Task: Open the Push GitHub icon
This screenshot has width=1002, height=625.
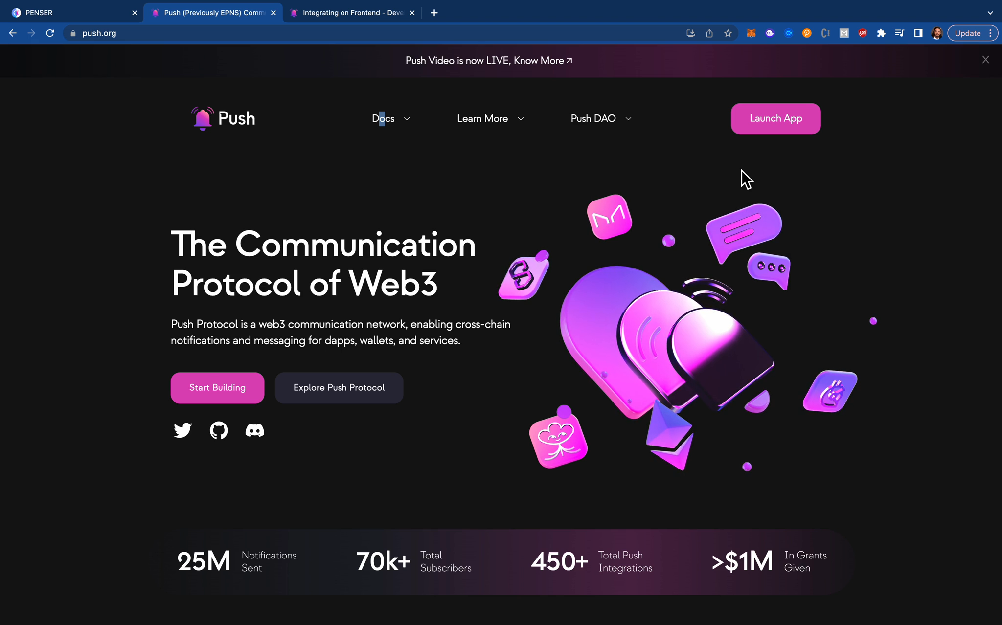Action: 219,430
